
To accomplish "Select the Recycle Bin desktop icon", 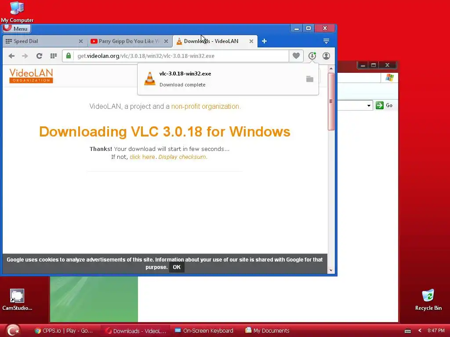I will [428, 300].
